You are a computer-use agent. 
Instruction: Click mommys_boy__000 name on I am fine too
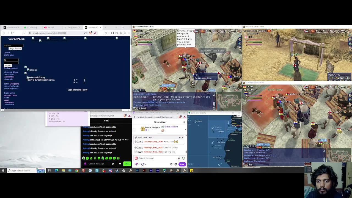click(153, 152)
